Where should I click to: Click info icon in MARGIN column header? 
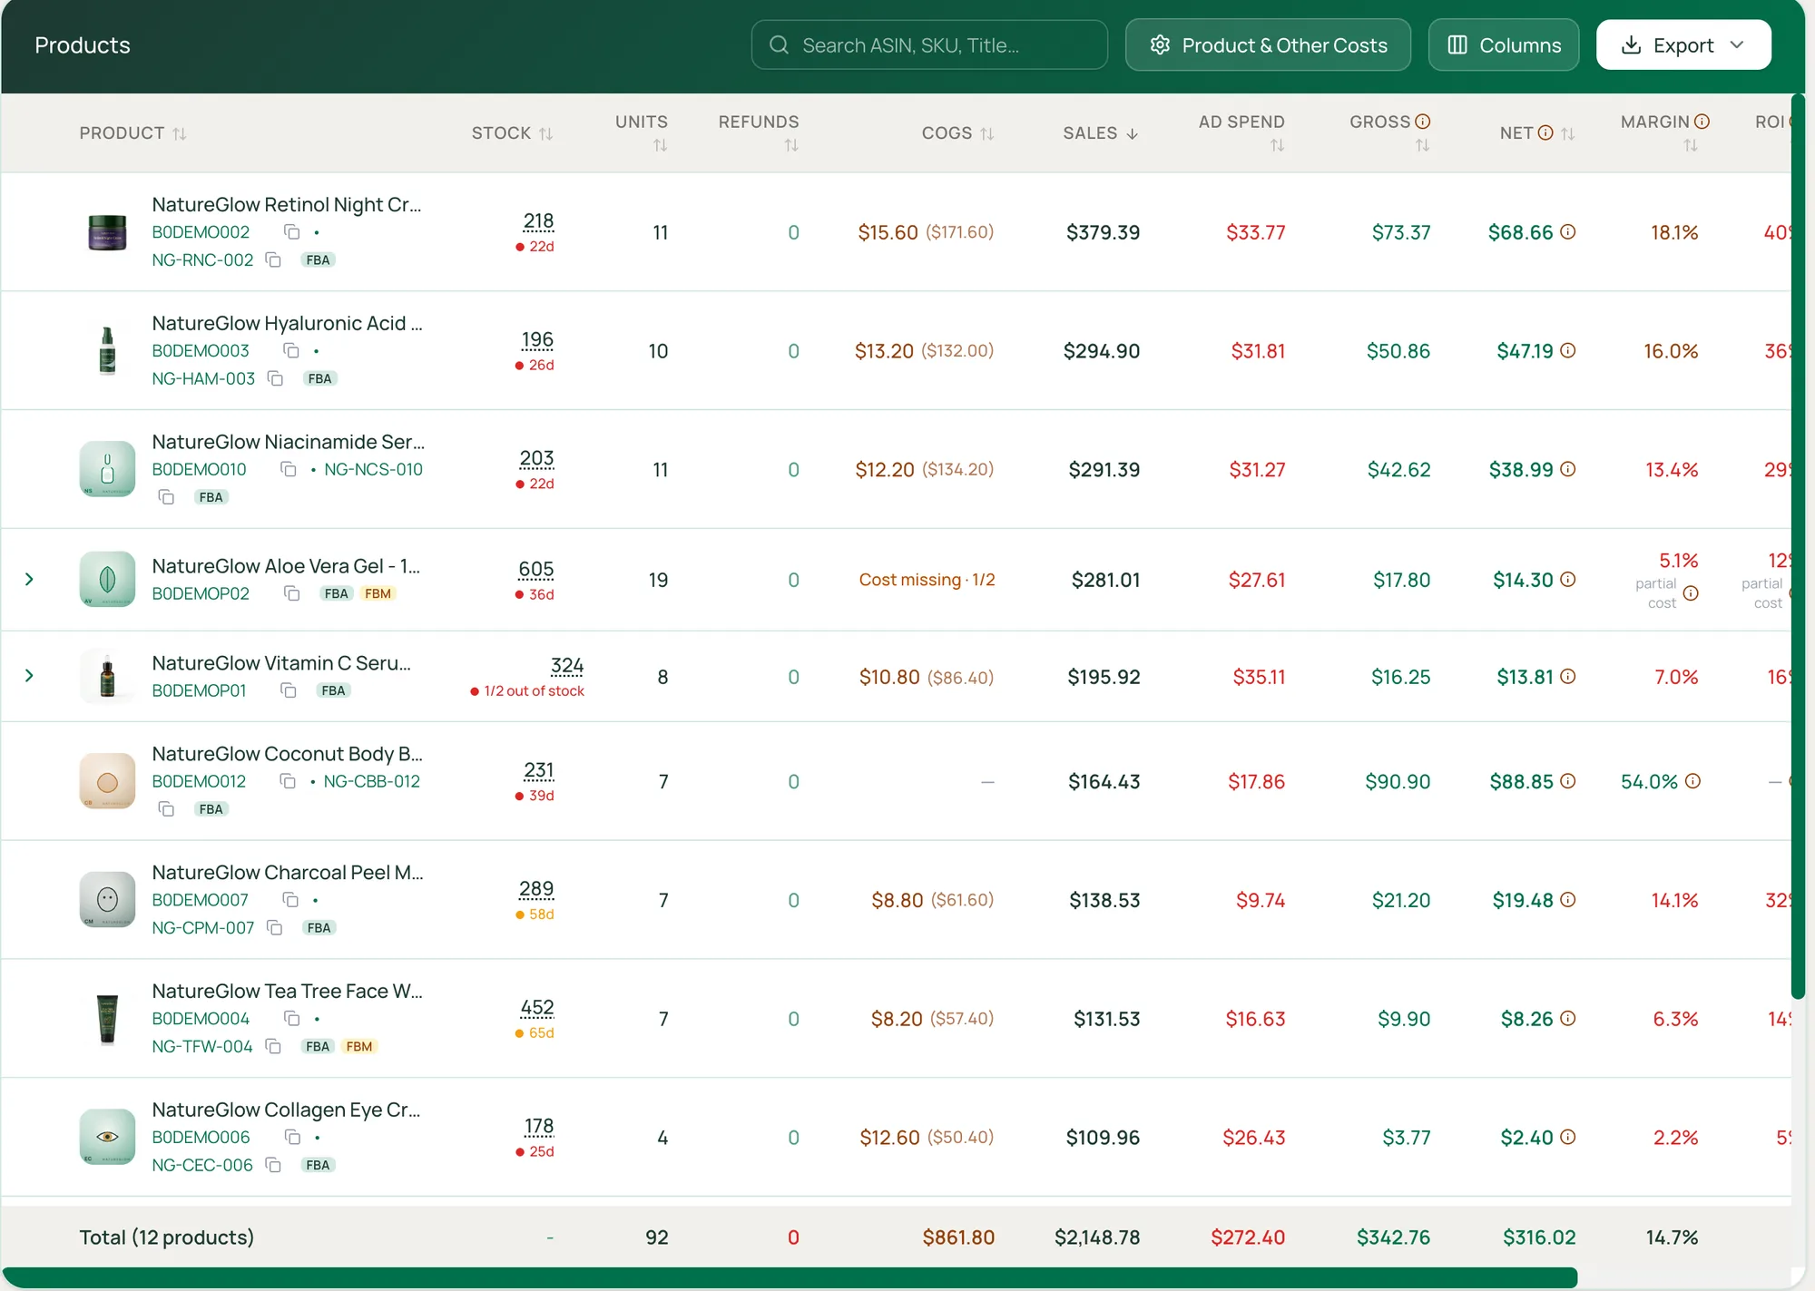point(1702,122)
